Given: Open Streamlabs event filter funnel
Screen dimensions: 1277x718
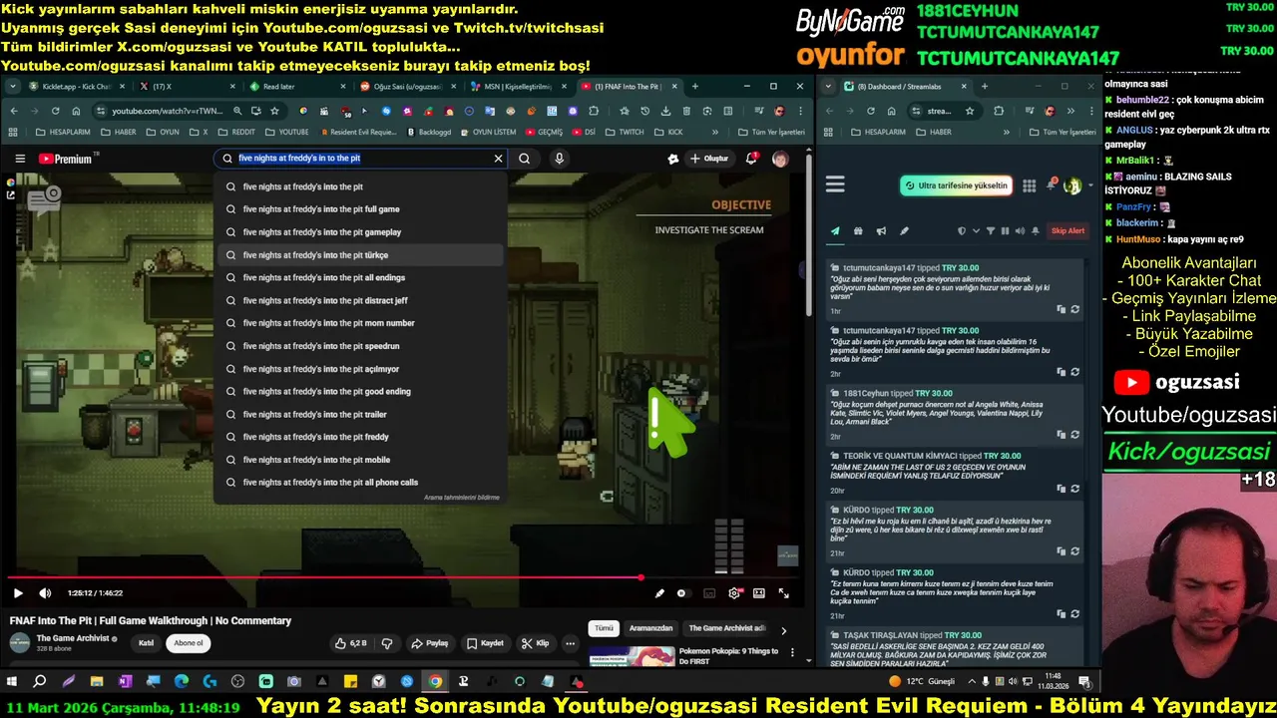Looking at the screenshot, I should click(991, 231).
